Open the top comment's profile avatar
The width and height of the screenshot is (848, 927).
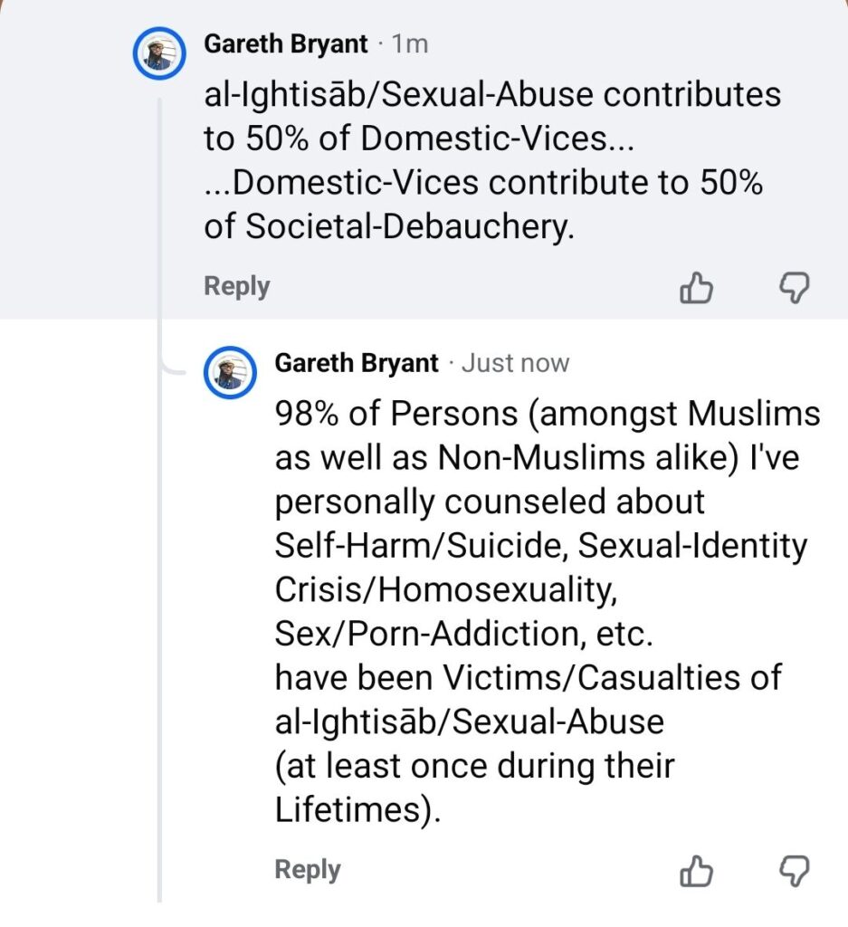point(159,56)
